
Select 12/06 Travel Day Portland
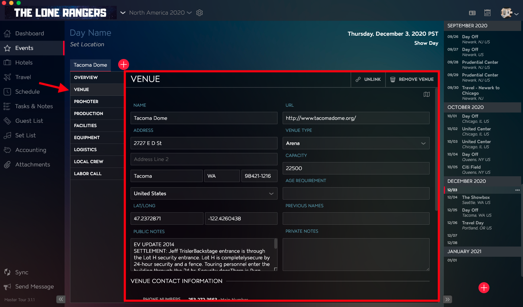[x=483, y=225]
